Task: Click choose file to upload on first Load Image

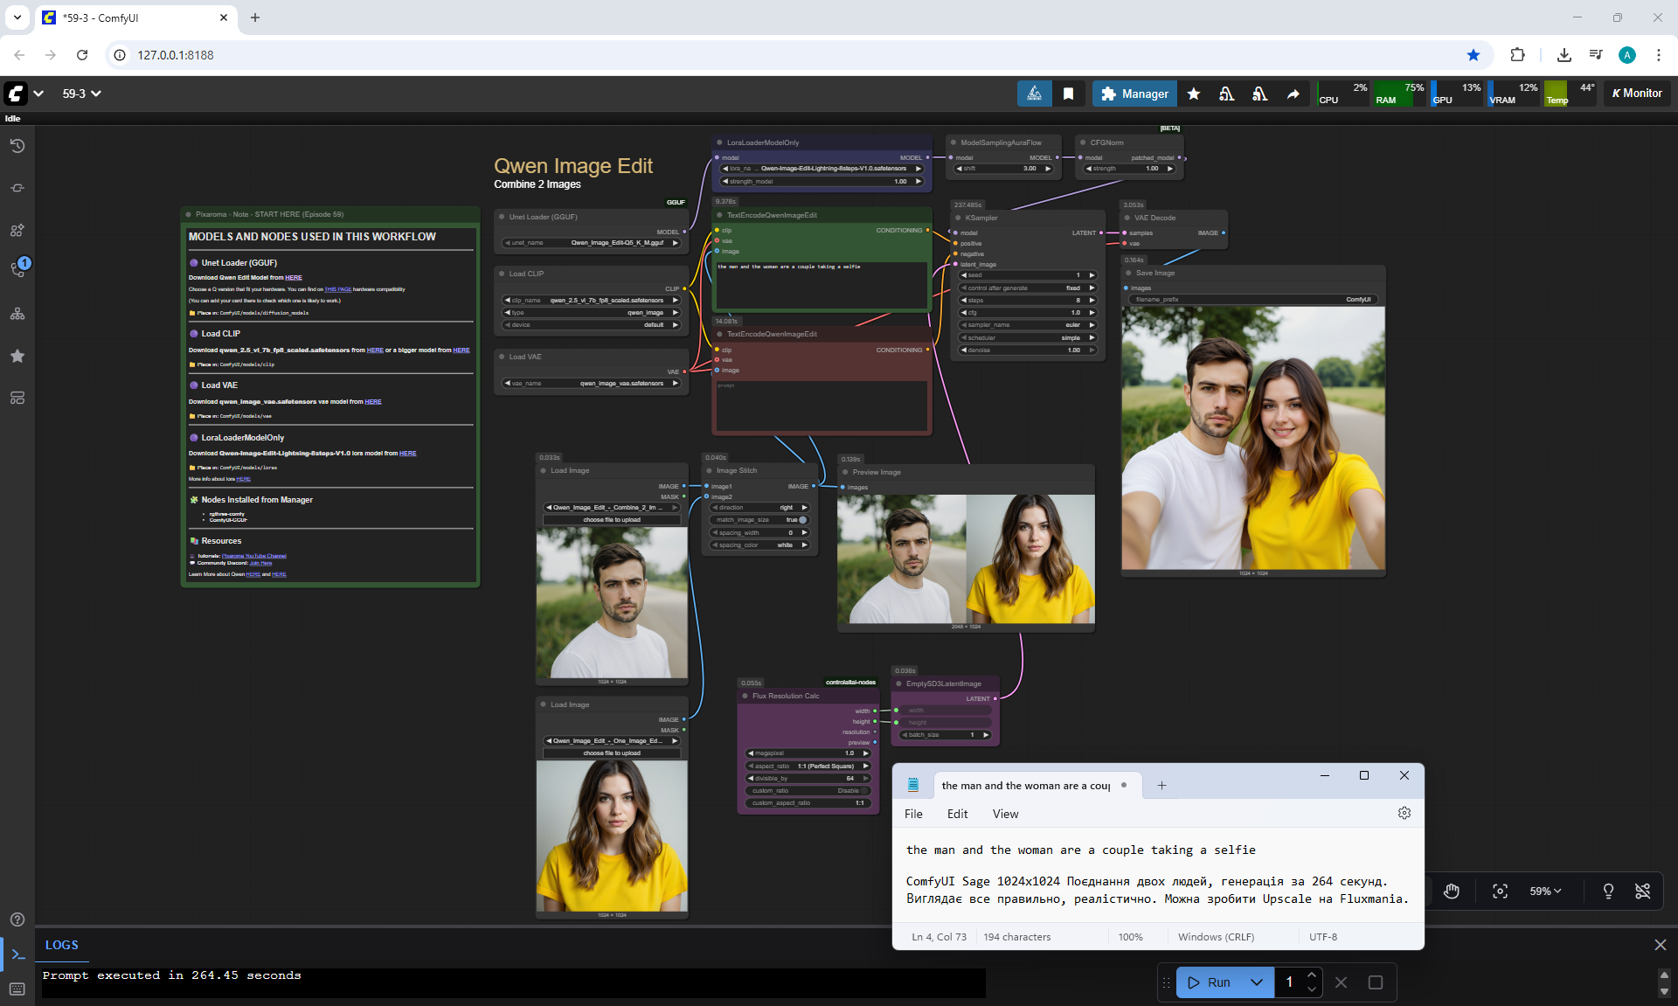Action: 612,520
